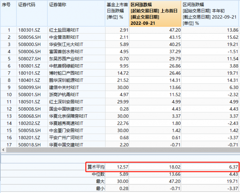Select the 鹏华深圳能源REIT row
Image resolution: width=240 pixels, height=193 pixels.
[x=66, y=80]
